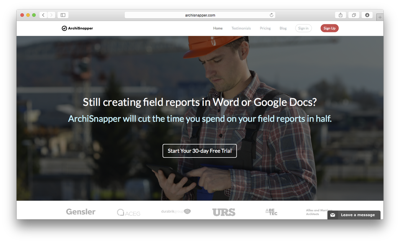Click the Sign in button

[303, 28]
